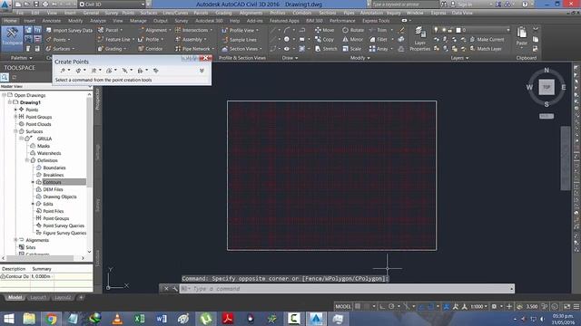This screenshot has width=581, height=326.
Task: Expand the Alignments tree node
Action: [x=15, y=240]
